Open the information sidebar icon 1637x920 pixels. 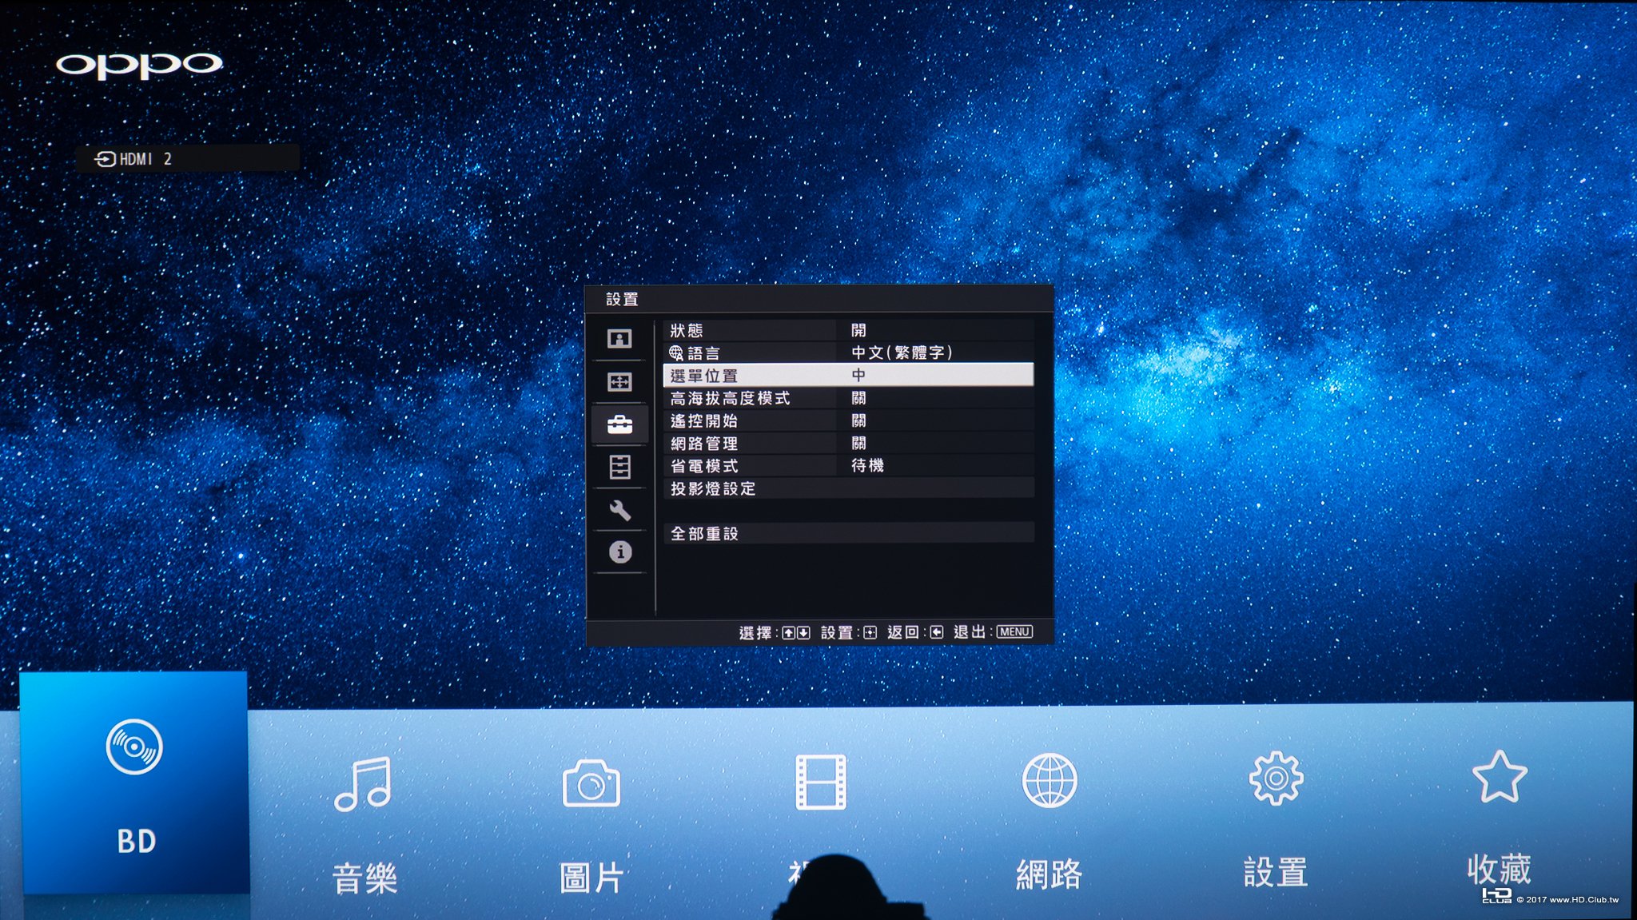(619, 552)
